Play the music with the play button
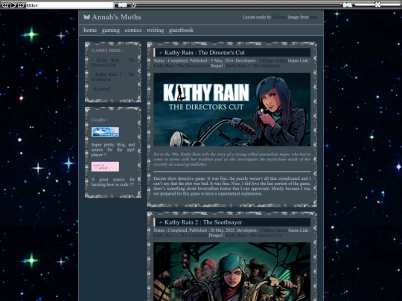Viewport: 402px width, 301px height. pos(13,5)
